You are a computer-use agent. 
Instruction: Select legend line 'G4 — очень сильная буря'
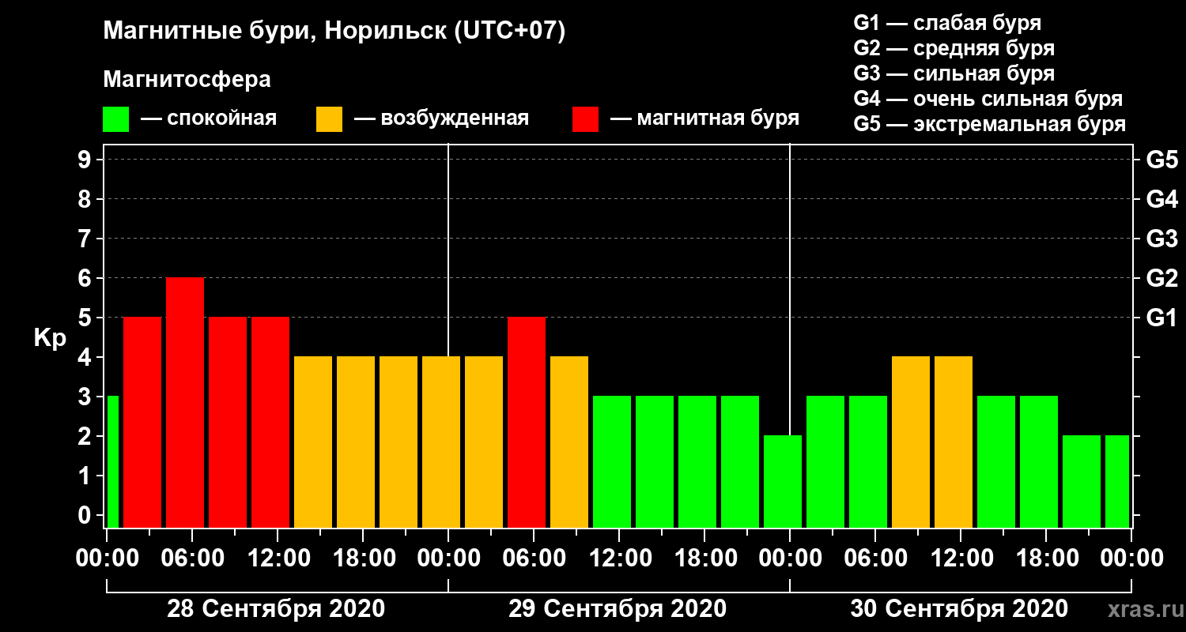pyautogui.click(x=988, y=99)
